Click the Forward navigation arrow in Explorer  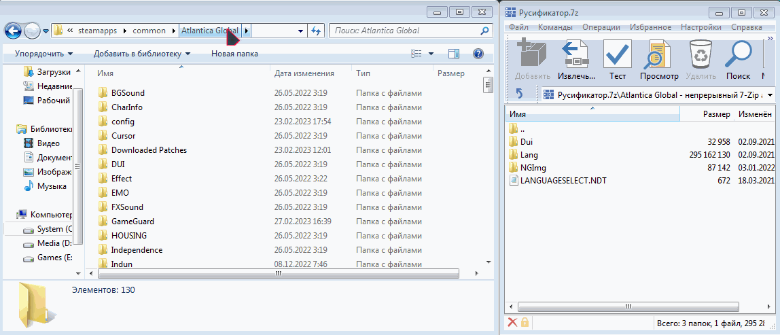pos(33,31)
